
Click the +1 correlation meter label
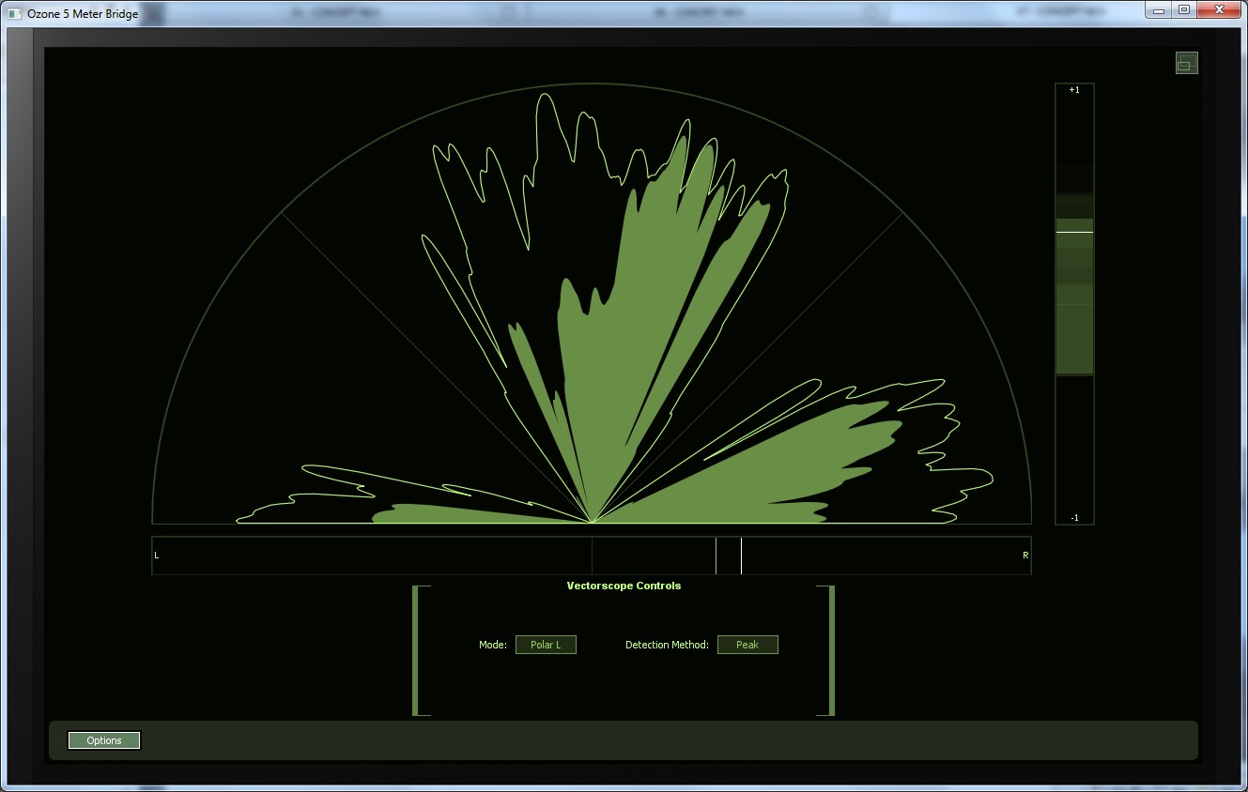pos(1074,90)
